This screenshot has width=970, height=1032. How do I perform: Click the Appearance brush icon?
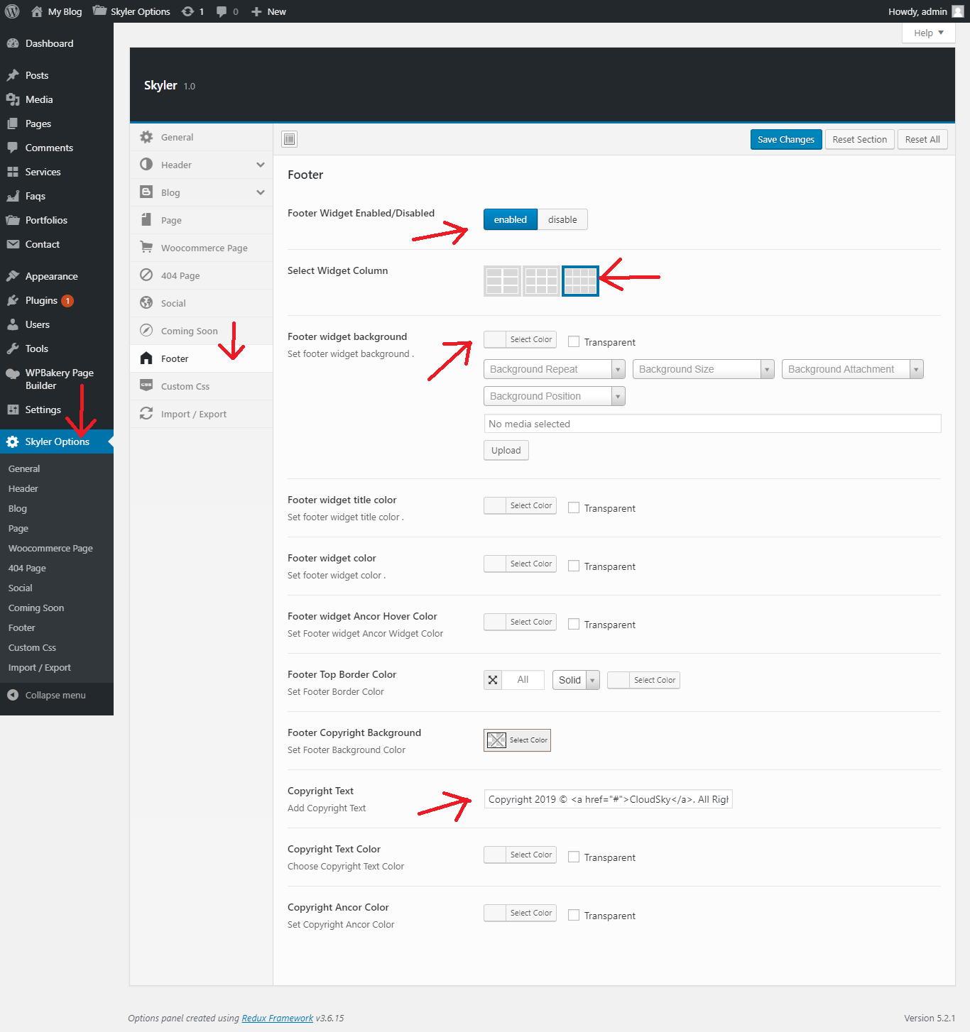coord(13,276)
